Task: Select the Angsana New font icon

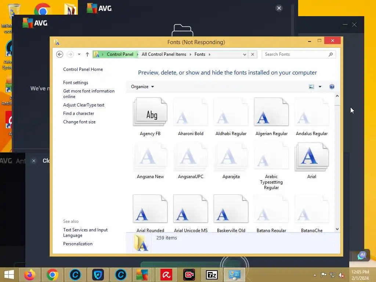Action: (x=150, y=156)
